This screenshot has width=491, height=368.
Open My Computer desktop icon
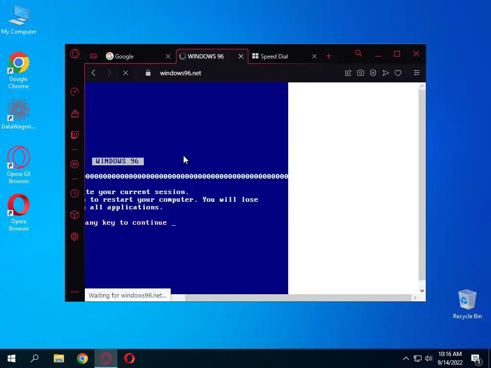19,20
